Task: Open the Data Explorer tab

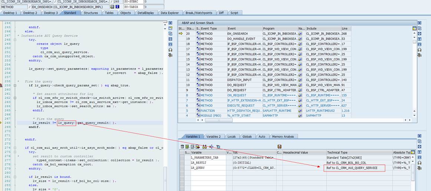Action: (170, 13)
